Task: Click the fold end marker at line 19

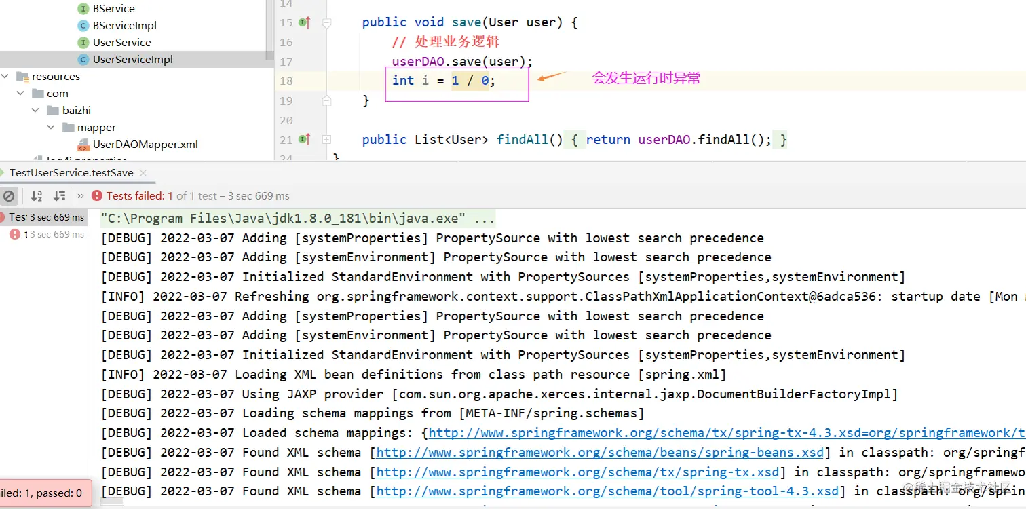Action: point(326,100)
